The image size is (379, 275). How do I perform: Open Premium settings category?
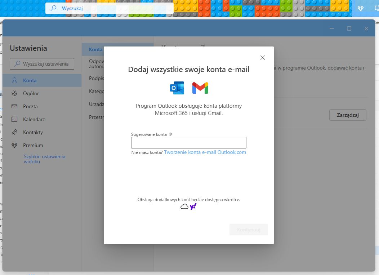[42, 145]
